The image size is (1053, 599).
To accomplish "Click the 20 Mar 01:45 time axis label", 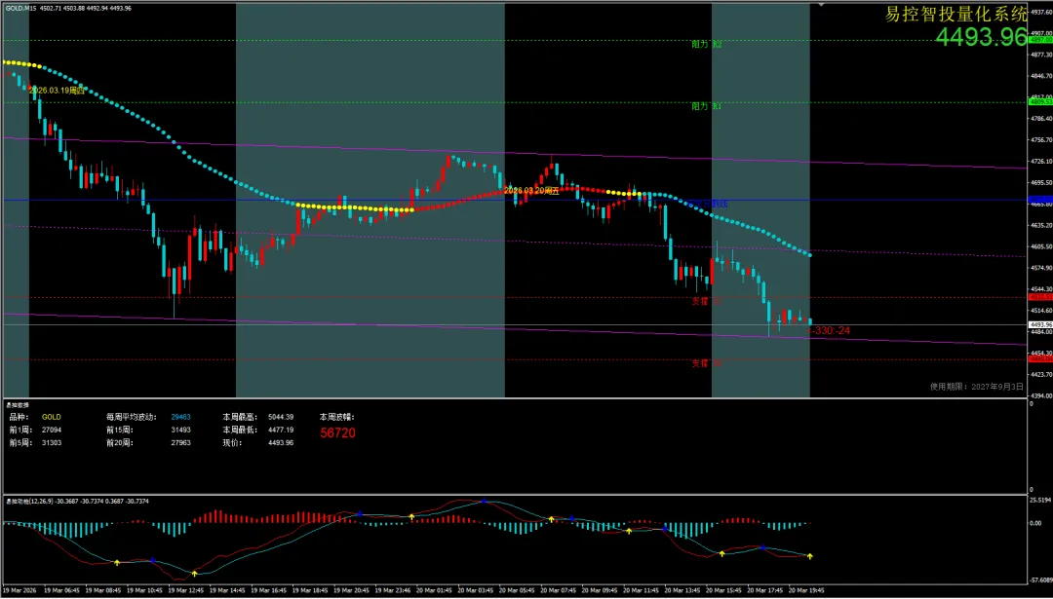I will (435, 591).
